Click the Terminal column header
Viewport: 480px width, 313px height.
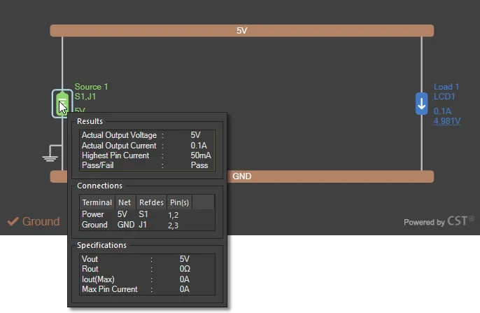point(97,202)
